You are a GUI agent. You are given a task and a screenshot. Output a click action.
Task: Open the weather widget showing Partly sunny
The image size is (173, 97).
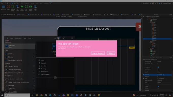[x=139, y=95]
